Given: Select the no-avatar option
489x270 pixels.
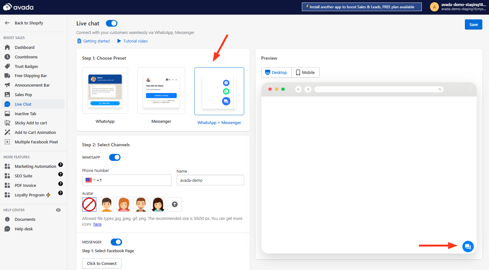Looking at the screenshot, I should pos(89,205).
